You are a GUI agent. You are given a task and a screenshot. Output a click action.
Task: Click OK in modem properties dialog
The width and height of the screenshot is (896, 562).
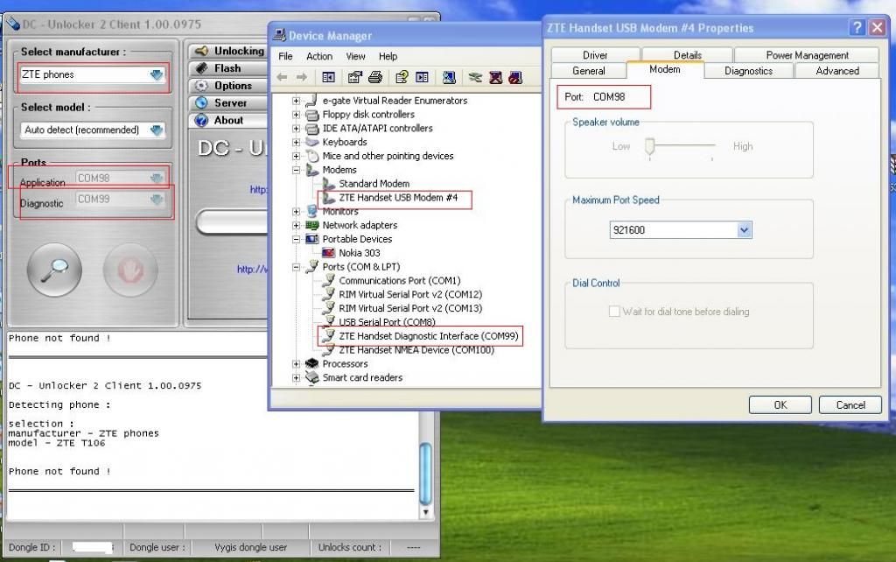tap(780, 405)
